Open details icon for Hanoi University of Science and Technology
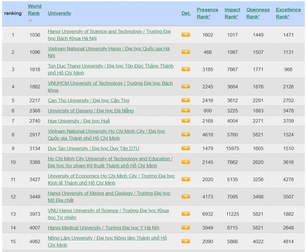 point(186,35)
